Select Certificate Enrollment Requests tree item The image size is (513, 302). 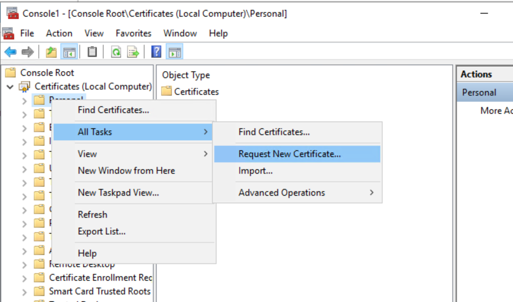pyautogui.click(x=101, y=278)
